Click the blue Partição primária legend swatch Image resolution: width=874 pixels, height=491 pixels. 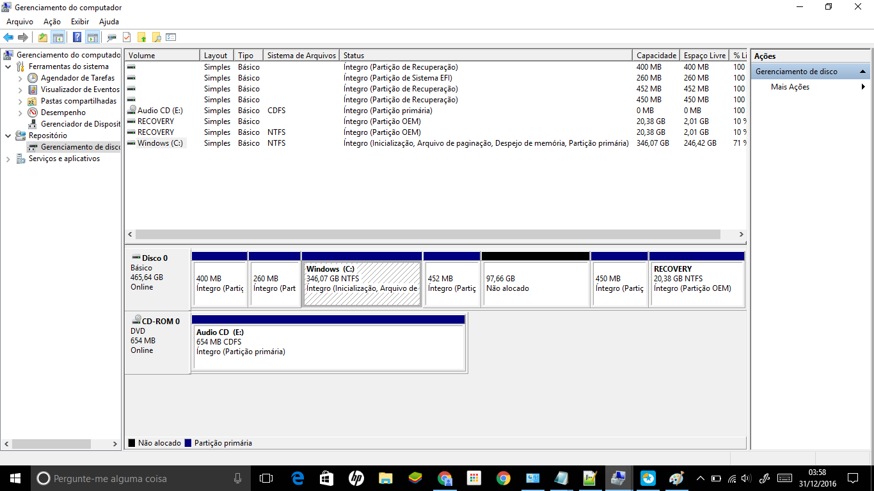188,442
